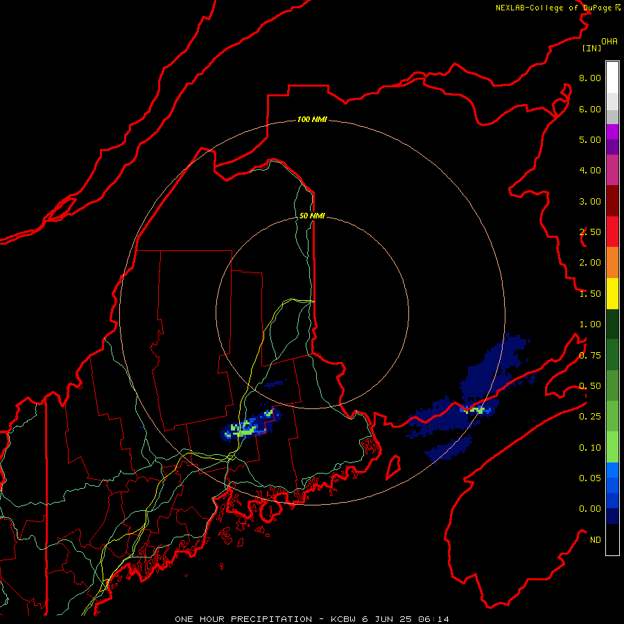Click the 1.00 legend value
Image resolution: width=624 pixels, height=624 pixels.
590,324
